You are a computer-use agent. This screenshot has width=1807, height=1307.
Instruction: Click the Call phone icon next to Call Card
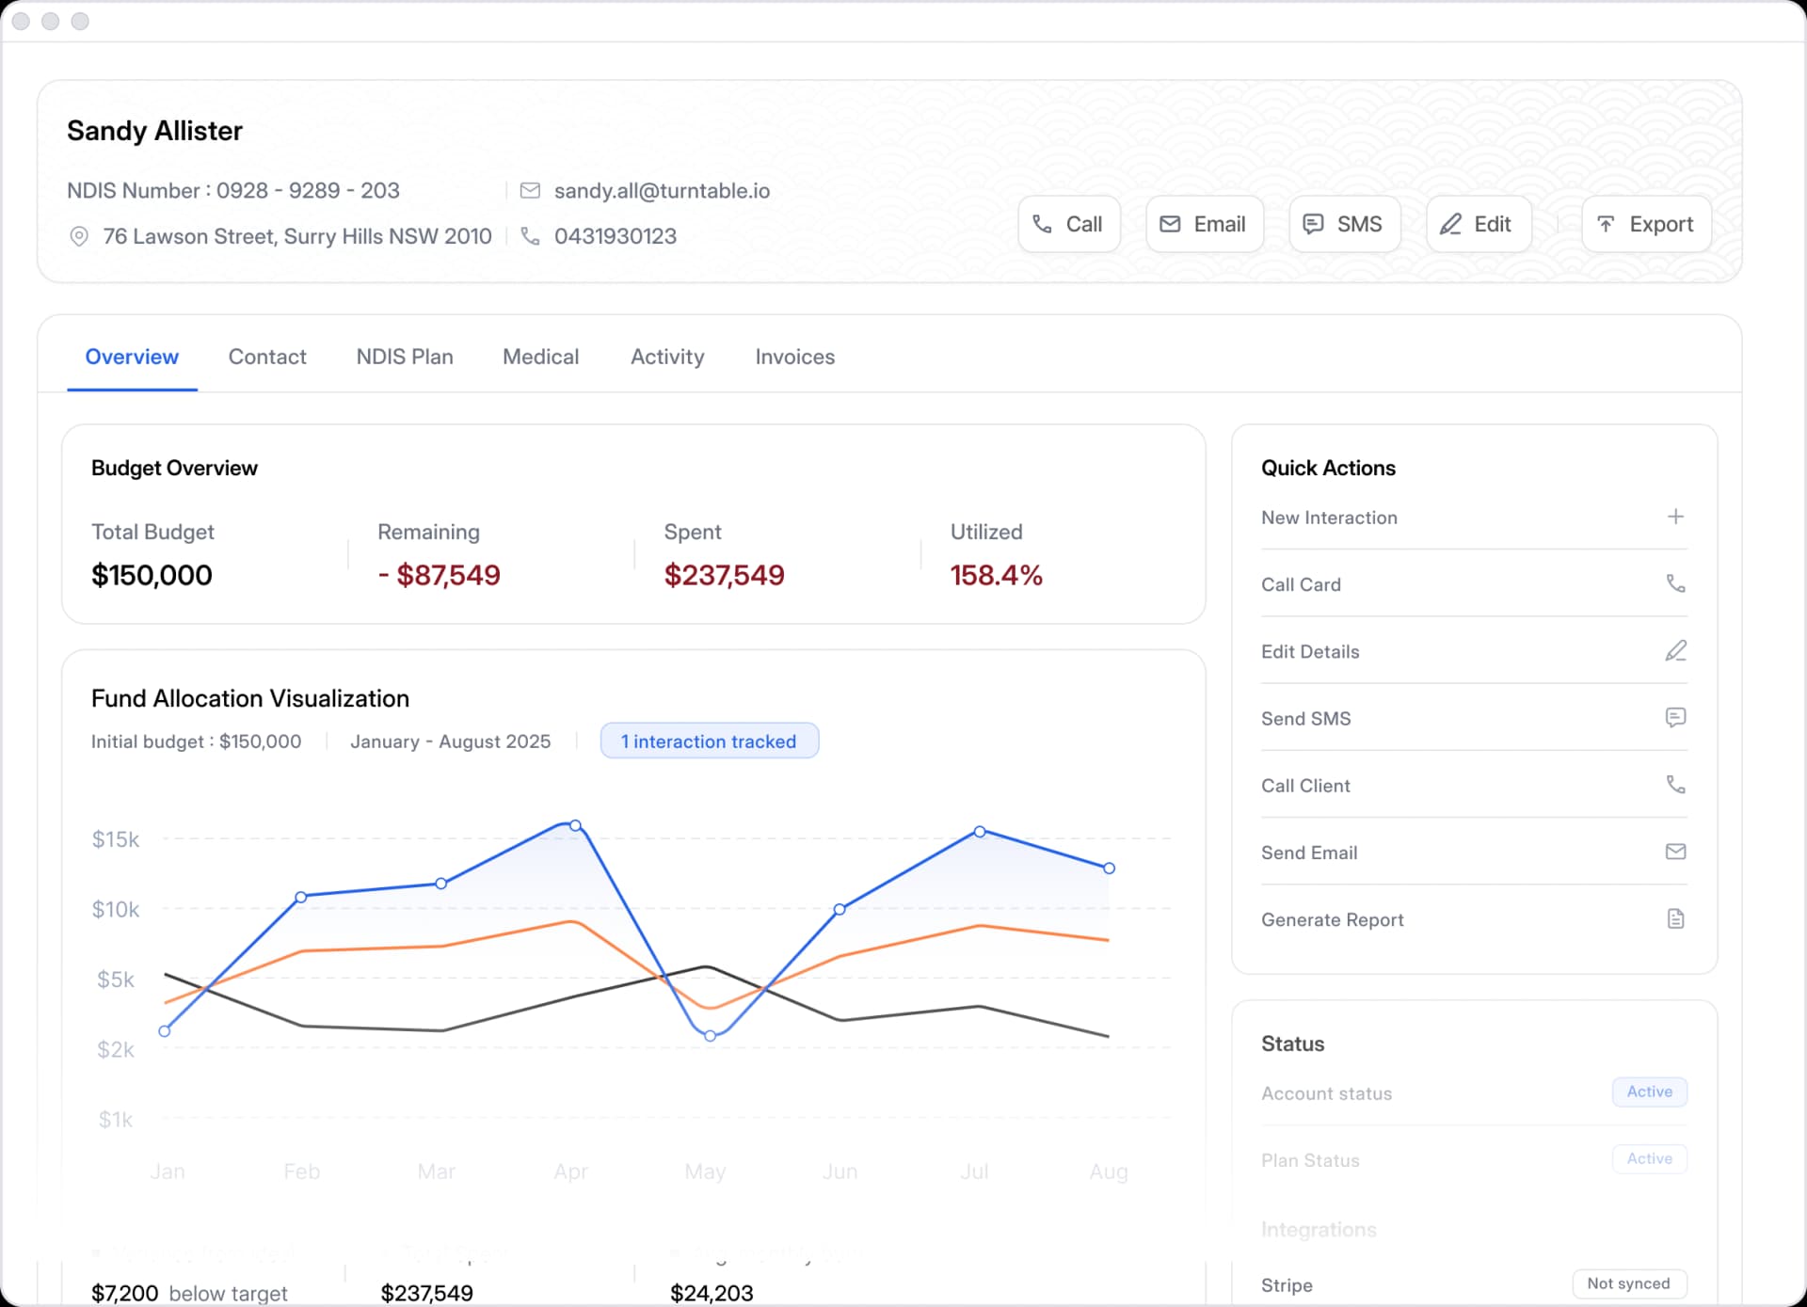point(1675,583)
